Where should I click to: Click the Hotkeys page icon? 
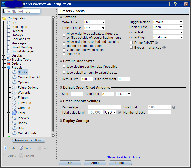coord(9,35)
